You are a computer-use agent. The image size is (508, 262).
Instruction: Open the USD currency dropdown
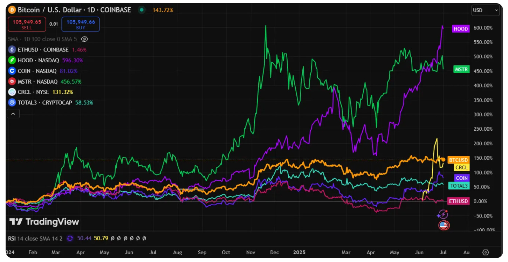tap(486, 10)
